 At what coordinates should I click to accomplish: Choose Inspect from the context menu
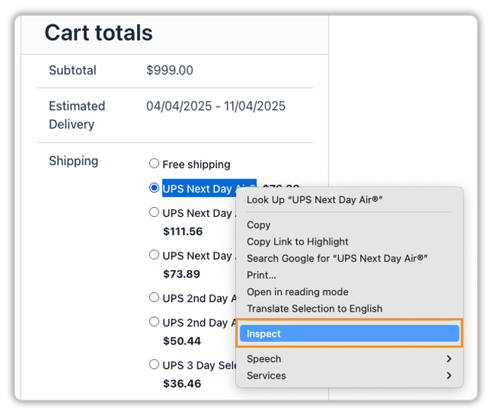(x=350, y=333)
